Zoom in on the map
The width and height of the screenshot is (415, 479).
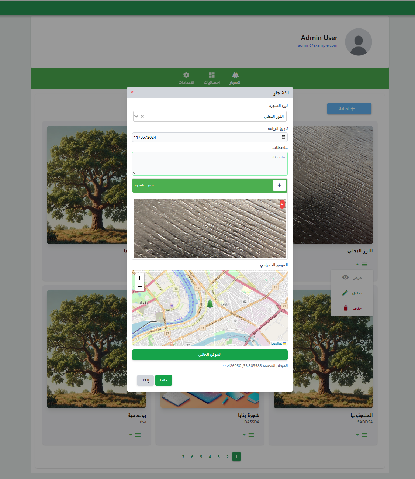pyautogui.click(x=139, y=278)
